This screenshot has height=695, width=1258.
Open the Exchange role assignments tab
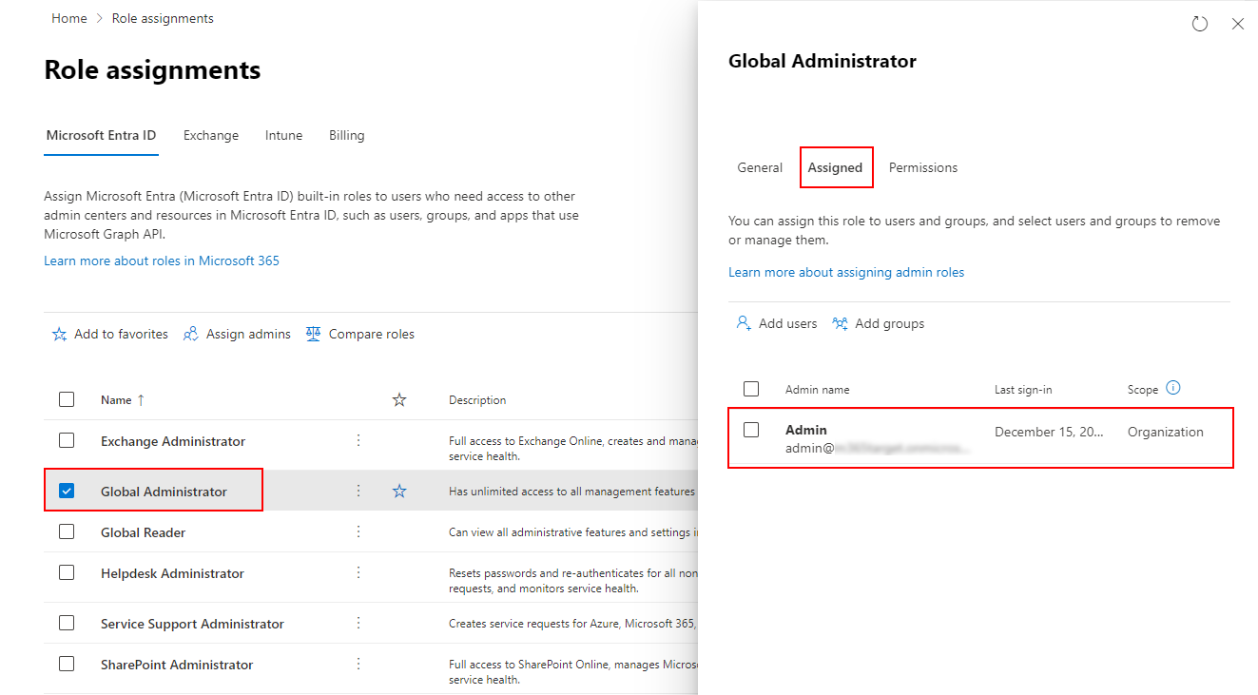[210, 135]
